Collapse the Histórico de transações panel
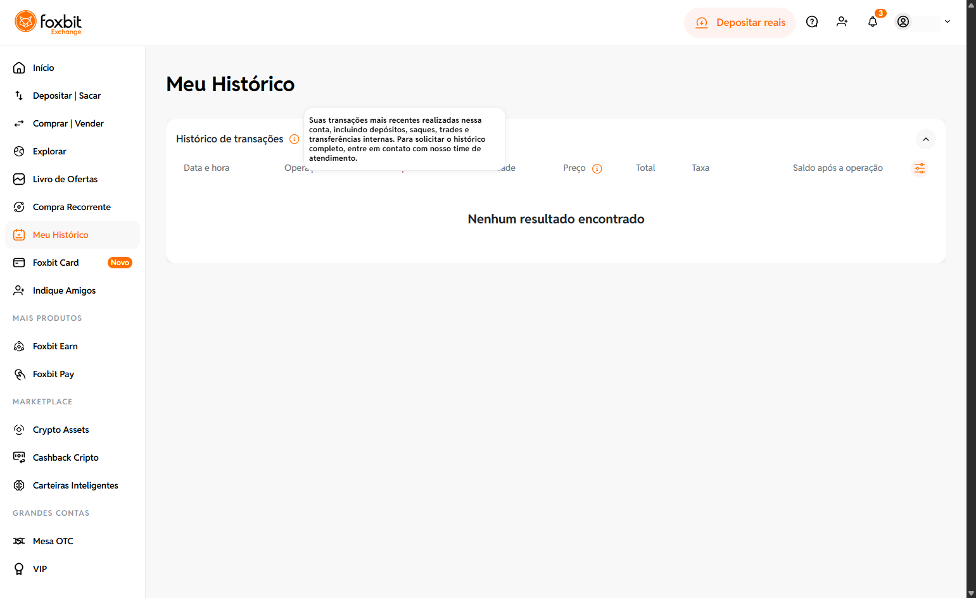The image size is (976, 598). (926, 139)
